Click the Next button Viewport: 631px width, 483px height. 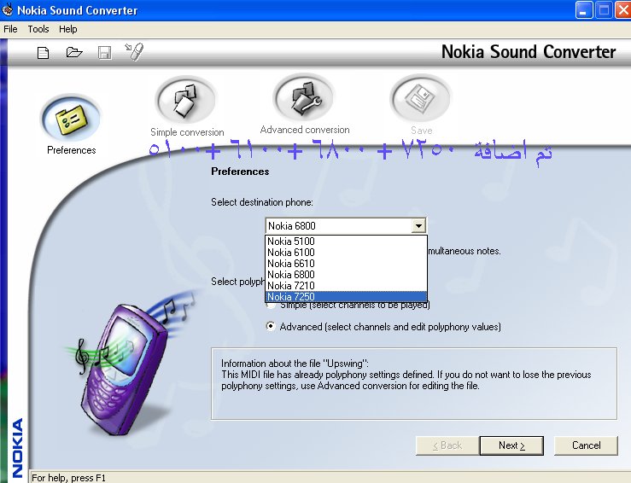click(x=511, y=445)
